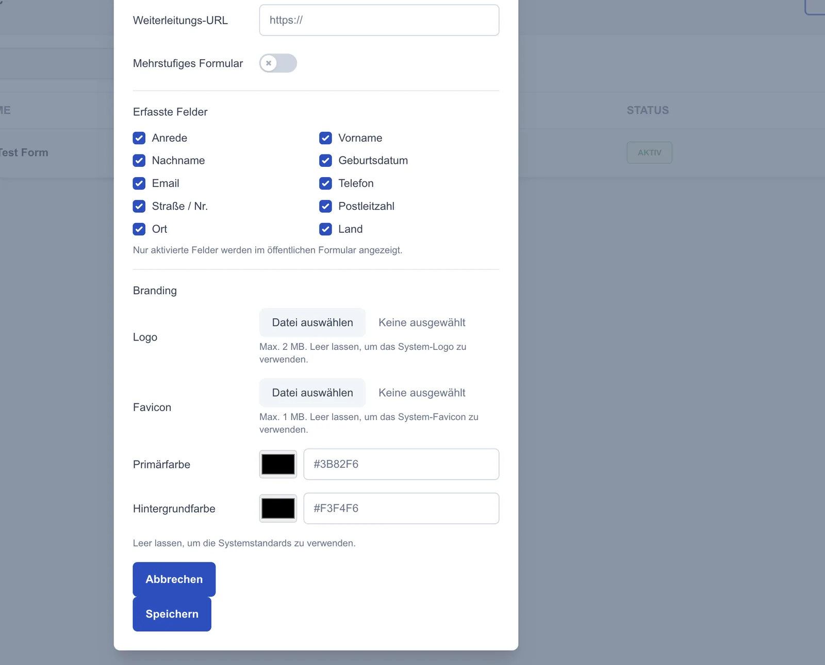Click the 'Erfasste Felder' section heading
The width and height of the screenshot is (825, 665).
point(170,112)
